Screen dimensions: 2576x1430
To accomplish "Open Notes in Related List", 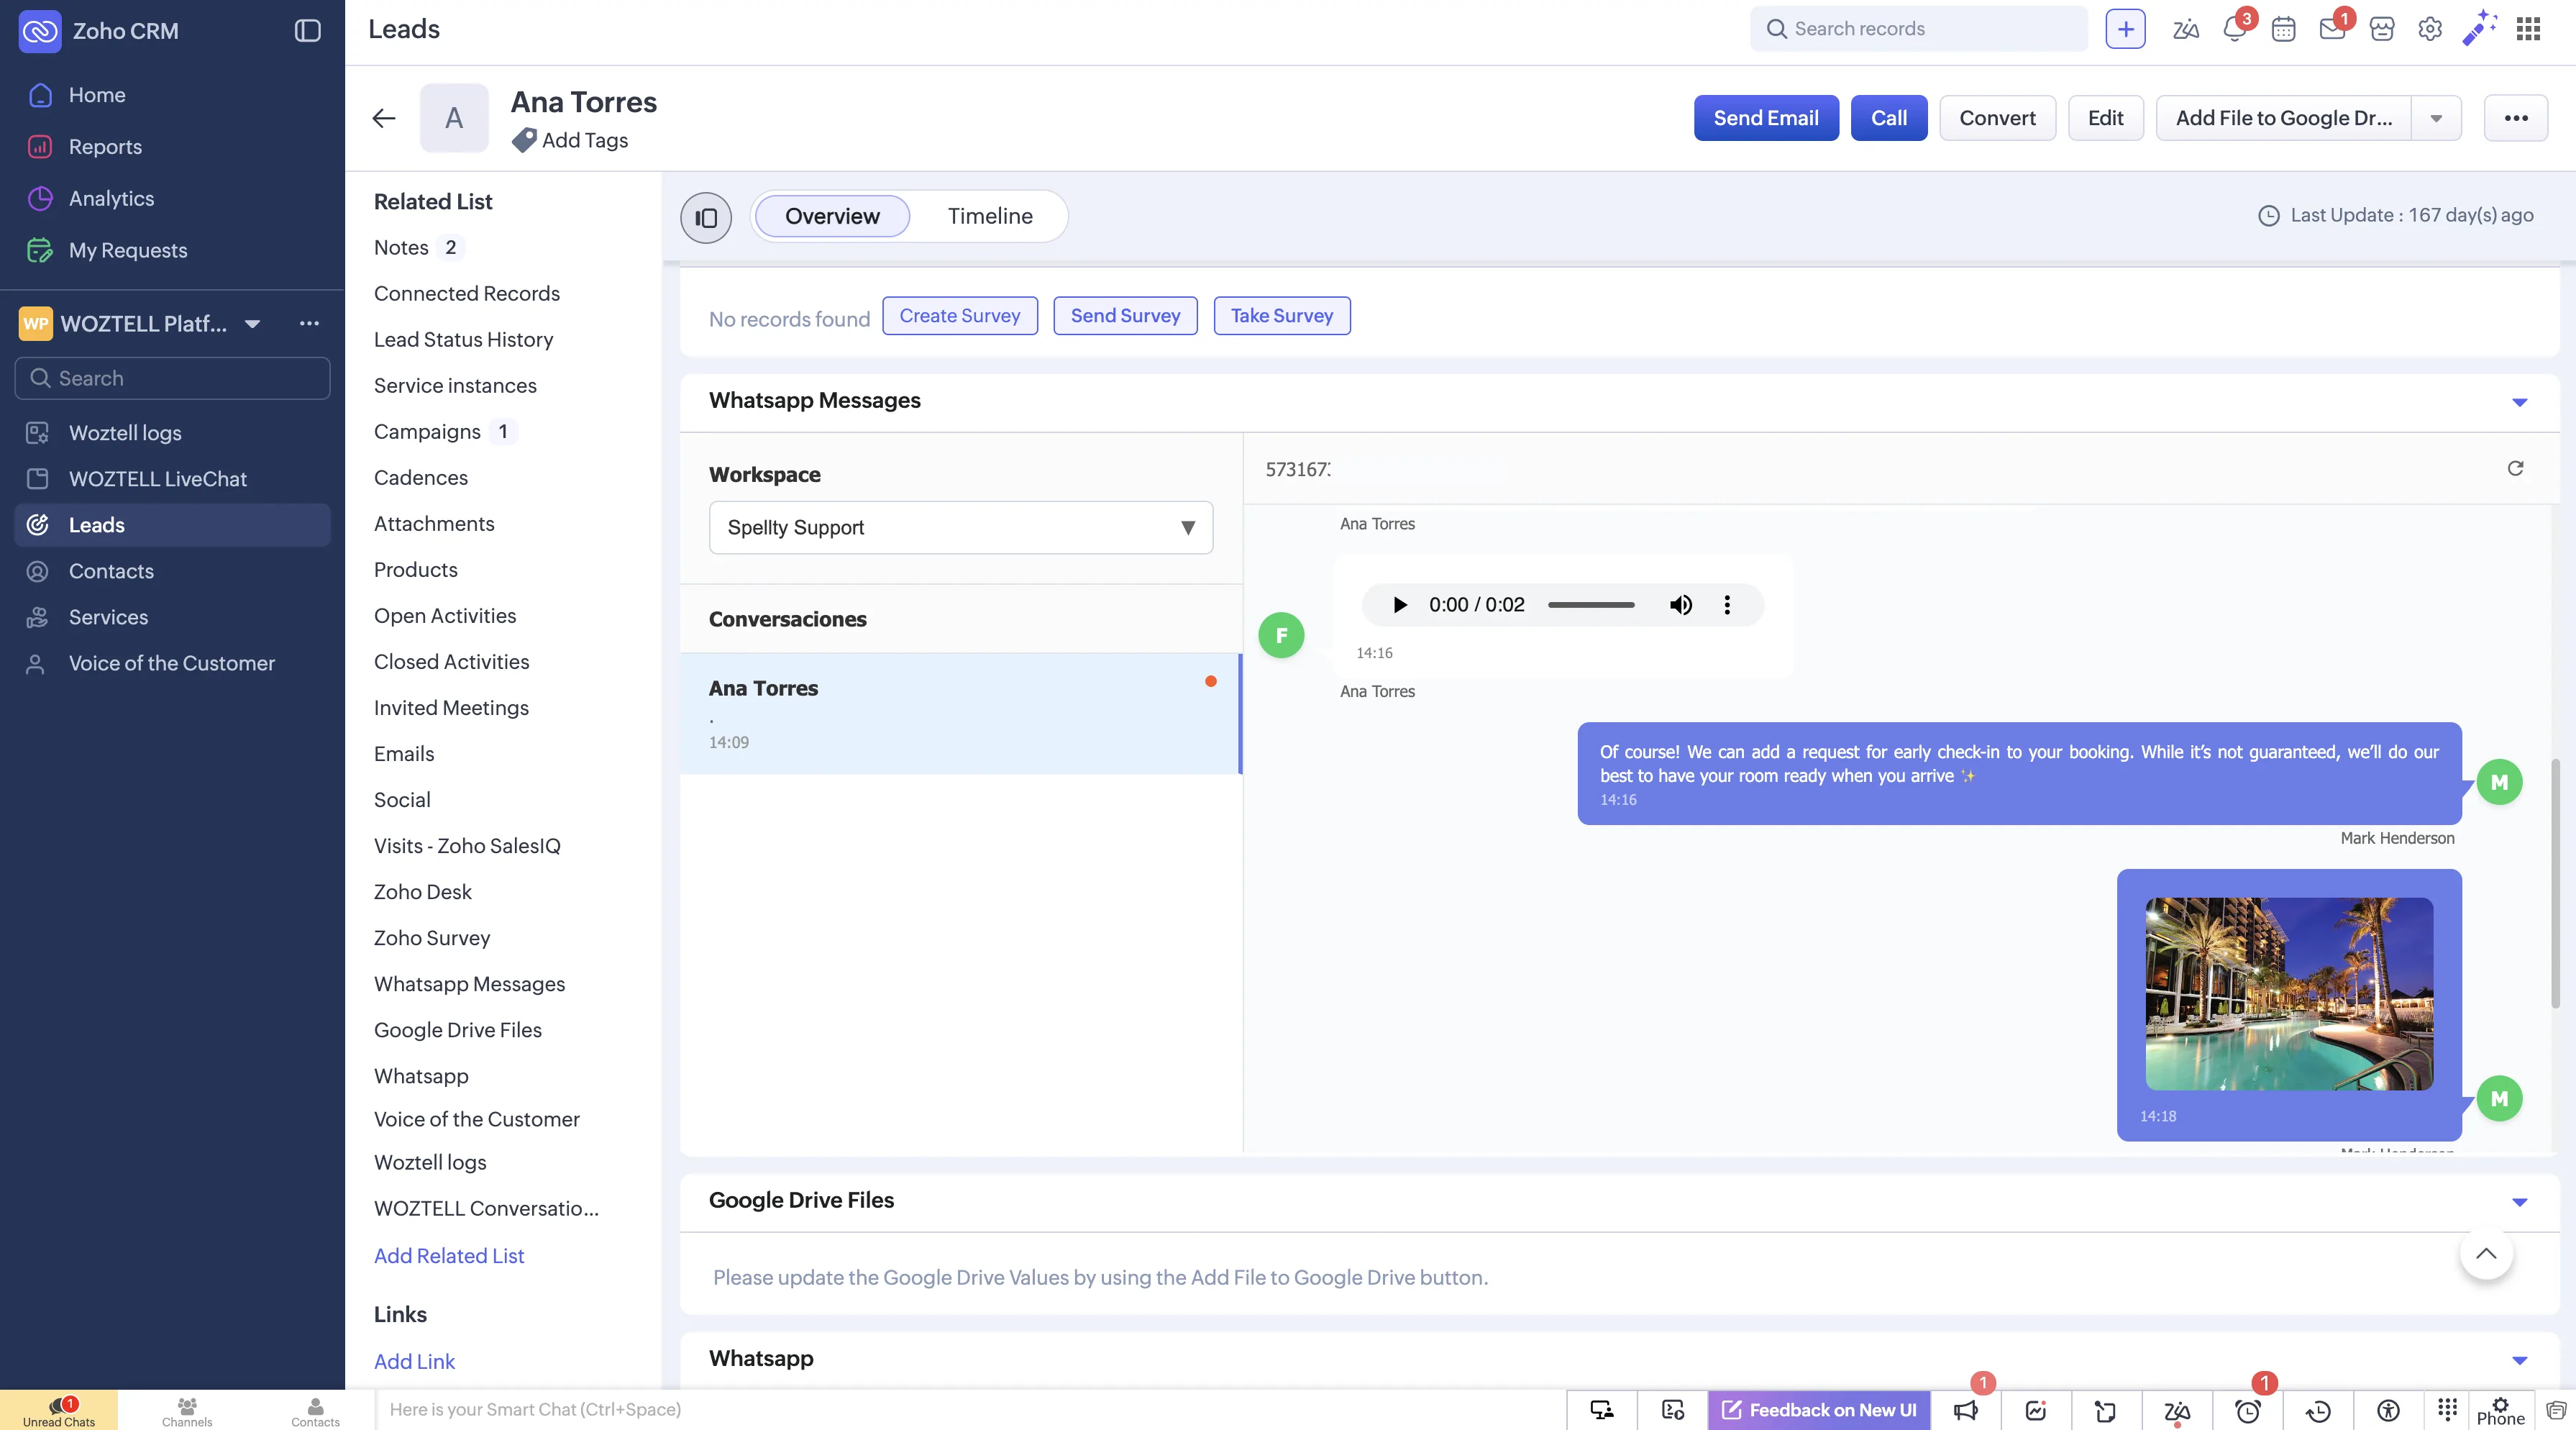I will 401,247.
